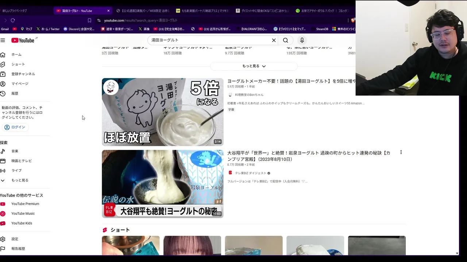Open the 画像 bookmark
This screenshot has width=467, height=262.
144,29
